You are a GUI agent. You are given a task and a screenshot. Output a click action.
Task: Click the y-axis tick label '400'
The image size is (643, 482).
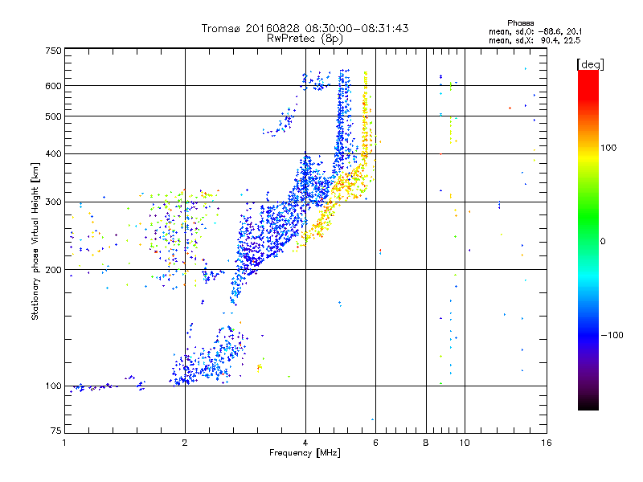(53, 154)
